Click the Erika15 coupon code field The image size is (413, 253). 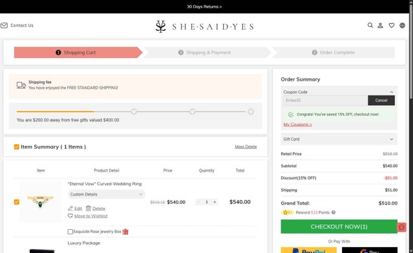(326, 101)
